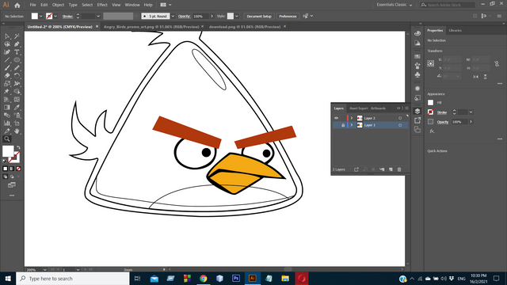Image resolution: width=507 pixels, height=285 pixels.
Task: Select the Scale tool
Action: (7, 84)
